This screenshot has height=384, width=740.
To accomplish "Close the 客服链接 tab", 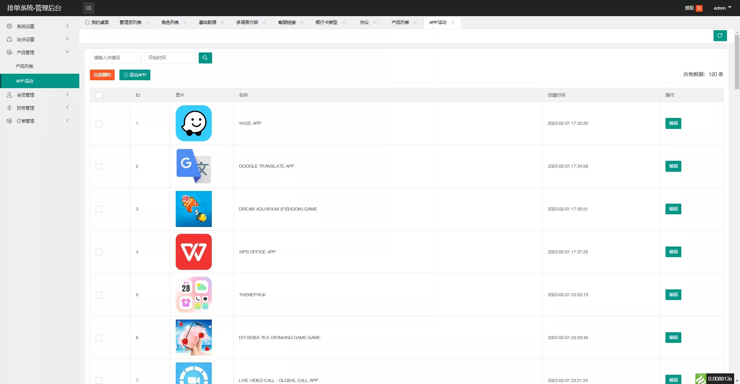I will pos(302,22).
